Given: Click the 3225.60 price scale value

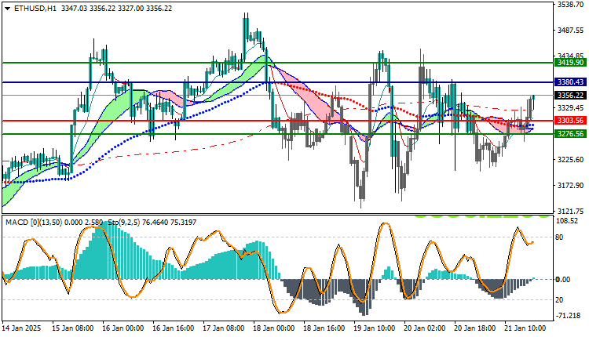Looking at the screenshot, I should [x=570, y=160].
